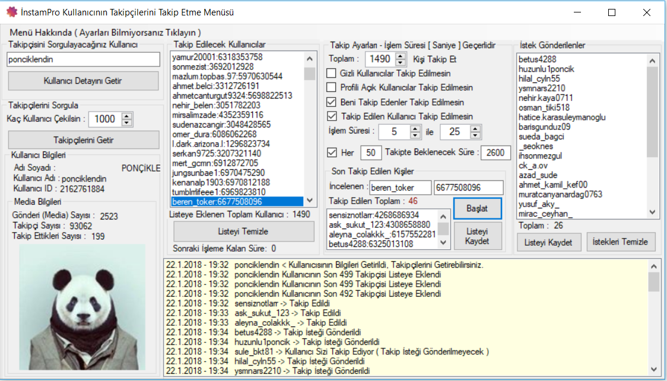Screen dimensions: 667x381
Task: Click log line sule_bkt81 Kullanıcı Sizi Takip Ediyor
Action: tap(328, 352)
